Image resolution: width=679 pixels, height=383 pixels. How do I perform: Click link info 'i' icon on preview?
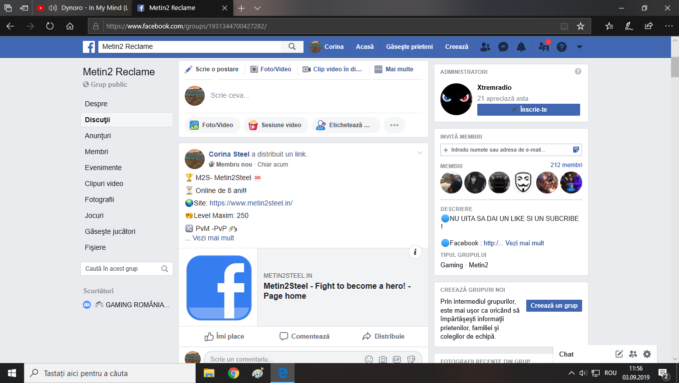[415, 252]
